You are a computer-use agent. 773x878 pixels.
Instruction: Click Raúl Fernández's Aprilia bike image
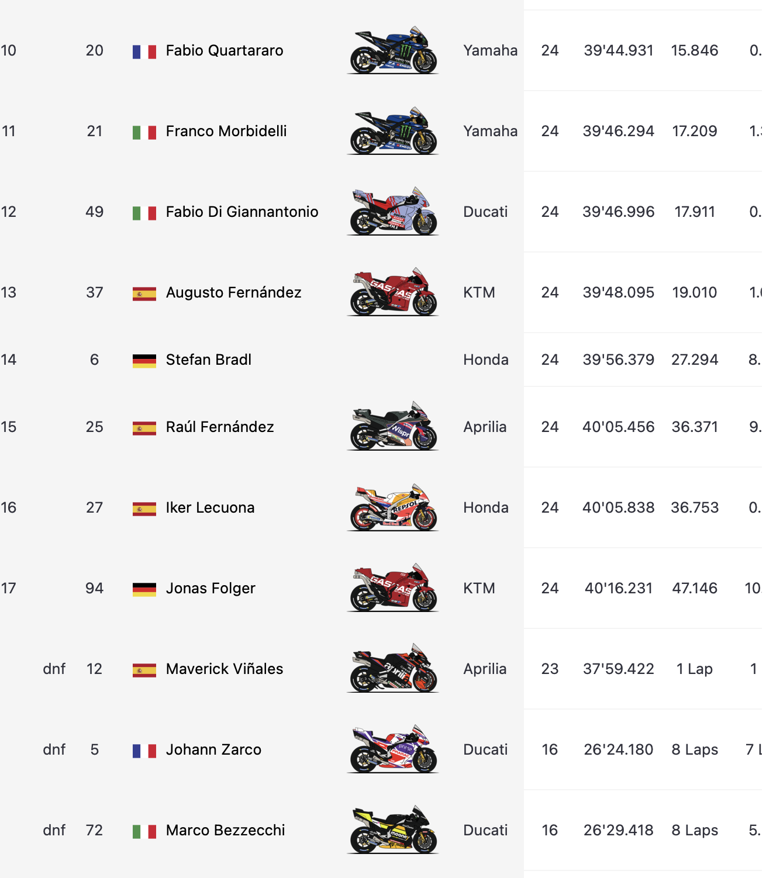pos(392,427)
